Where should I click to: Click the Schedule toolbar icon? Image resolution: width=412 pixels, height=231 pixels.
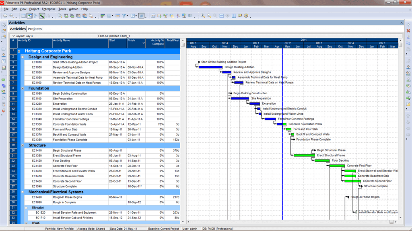153,16
